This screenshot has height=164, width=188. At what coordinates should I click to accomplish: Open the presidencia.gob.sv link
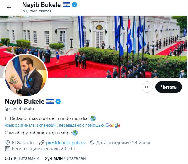click(66, 143)
